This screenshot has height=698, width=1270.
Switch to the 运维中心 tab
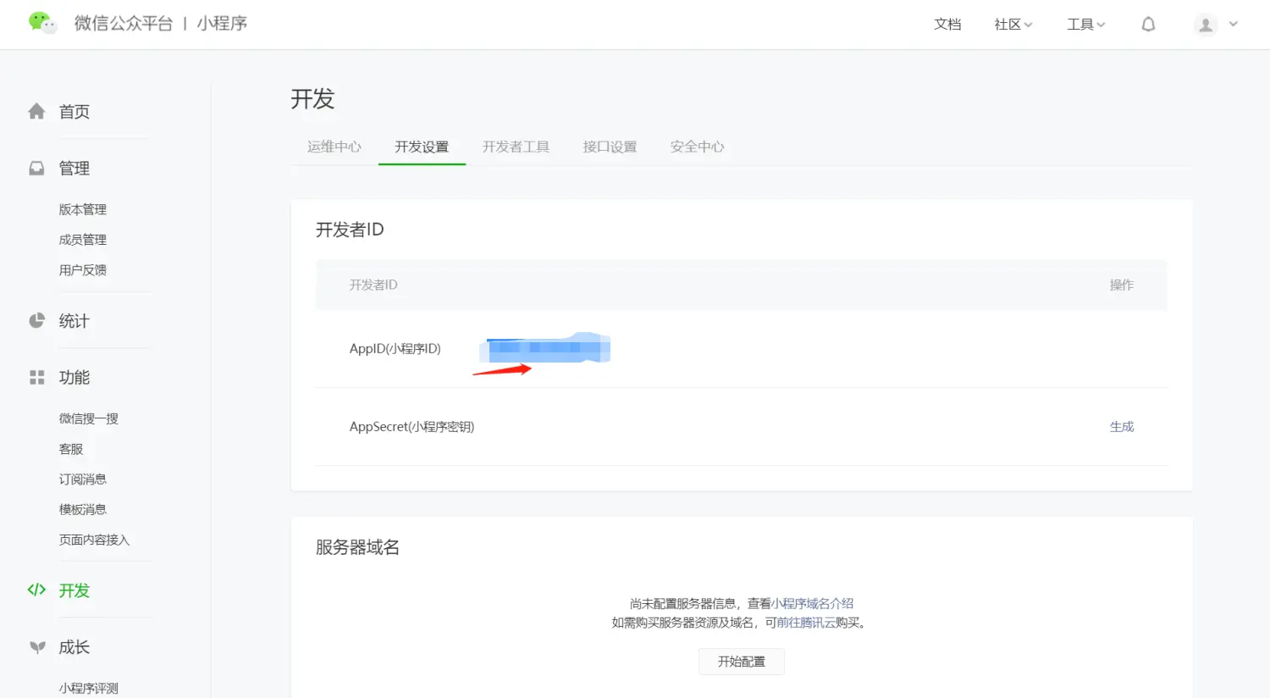click(x=334, y=147)
